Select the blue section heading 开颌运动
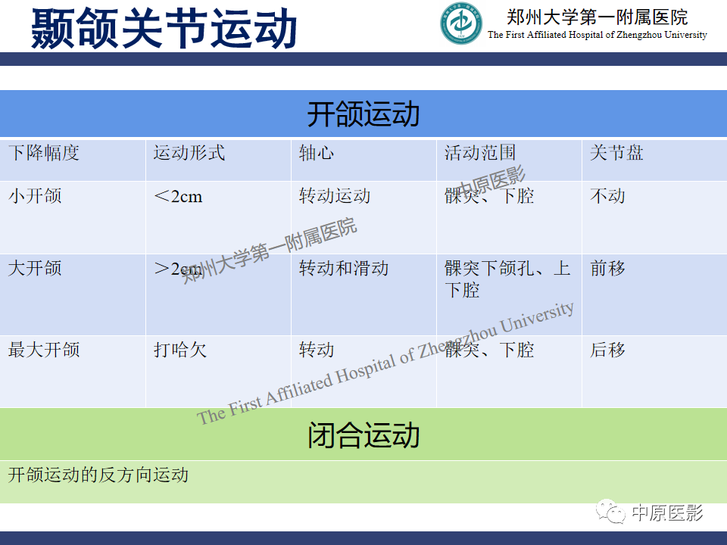 (x=363, y=114)
